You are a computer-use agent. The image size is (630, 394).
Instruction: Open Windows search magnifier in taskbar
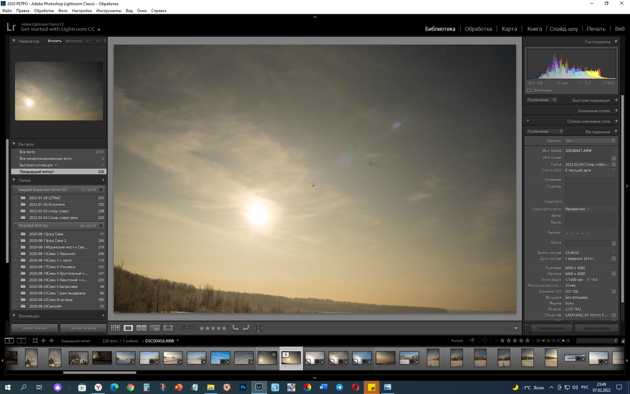pos(24,388)
